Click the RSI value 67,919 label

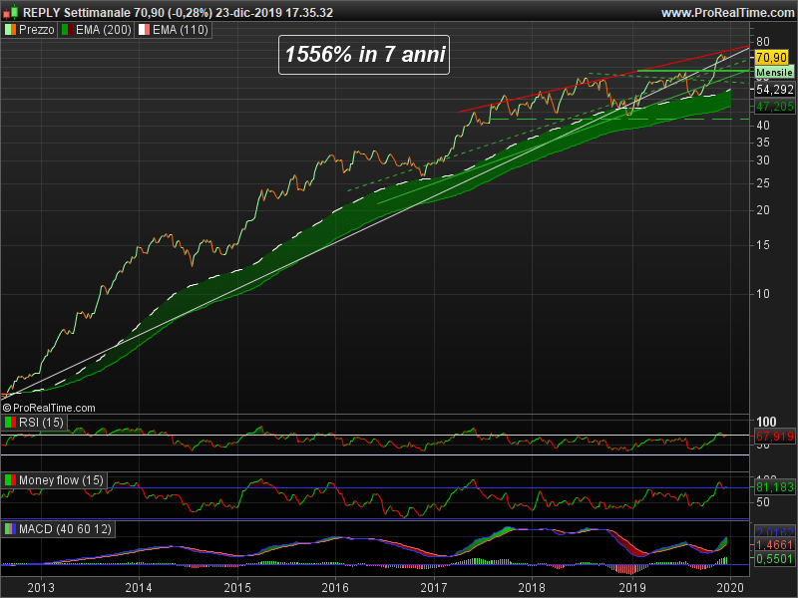[775, 437]
